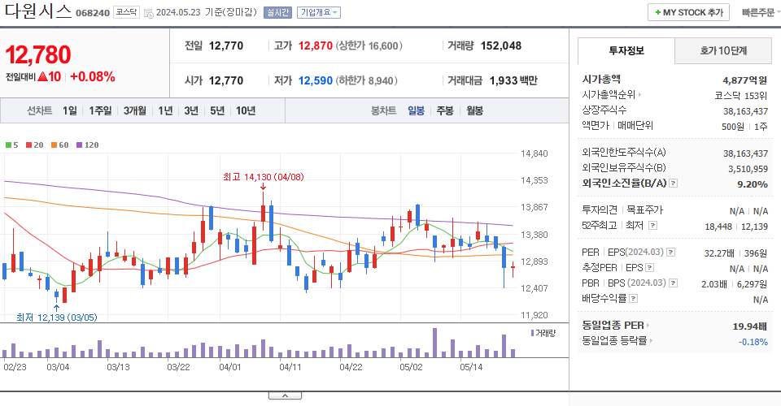
Task: Select 3년 line chart period
Action: tap(191, 110)
